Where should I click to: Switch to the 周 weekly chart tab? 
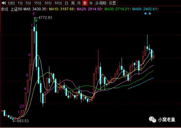tap(73, 3)
